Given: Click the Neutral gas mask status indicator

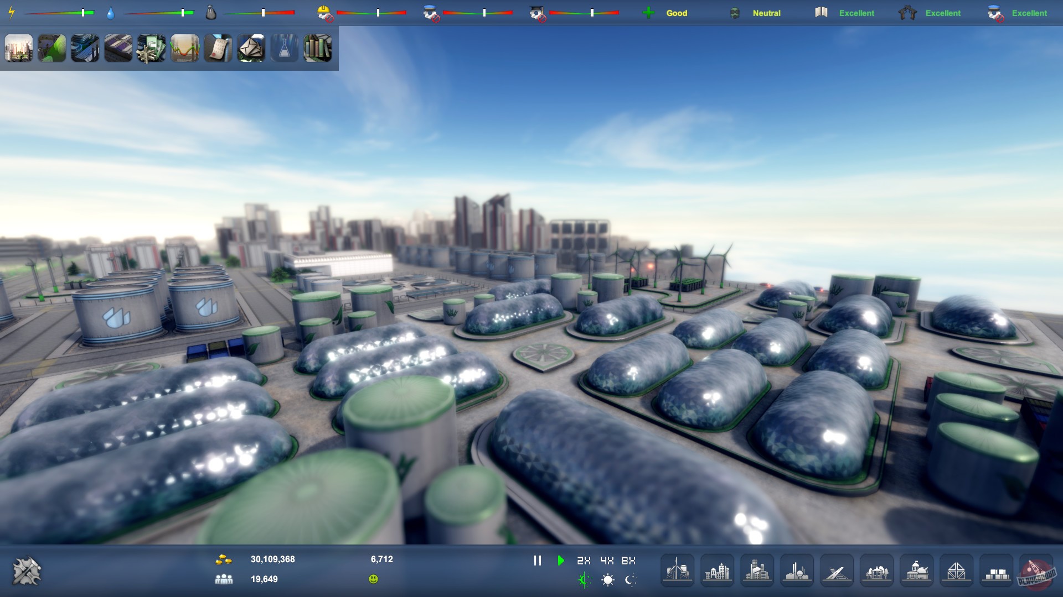Looking at the screenshot, I should point(735,13).
